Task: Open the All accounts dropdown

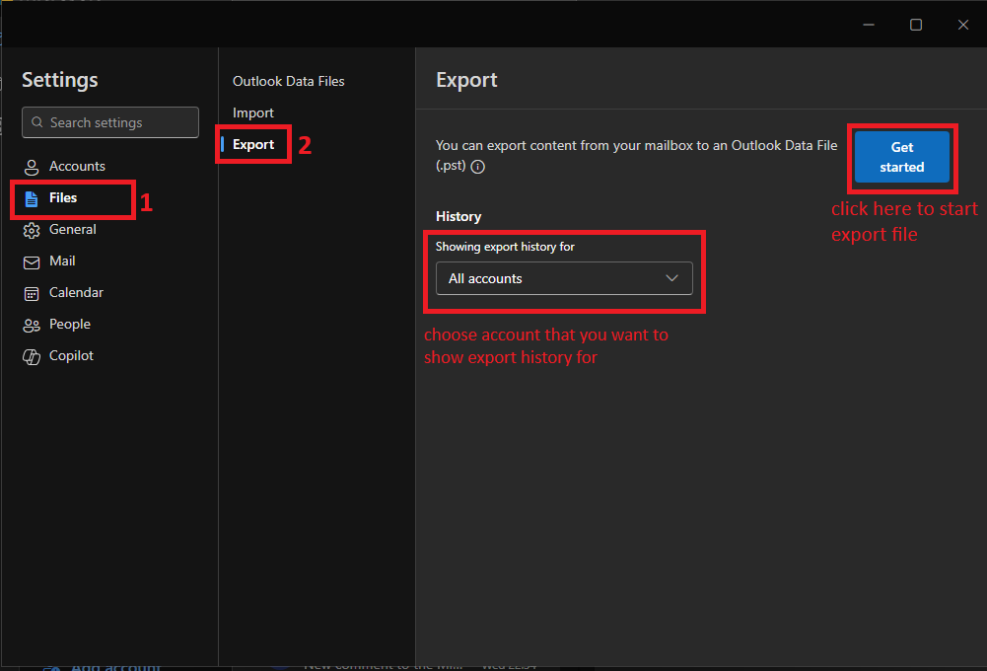Action: point(564,278)
